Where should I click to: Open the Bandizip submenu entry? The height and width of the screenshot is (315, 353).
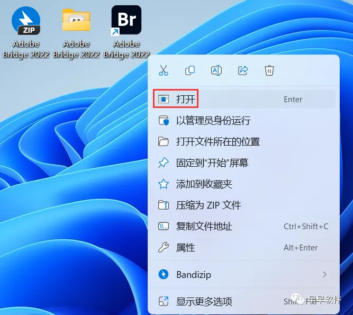244,274
